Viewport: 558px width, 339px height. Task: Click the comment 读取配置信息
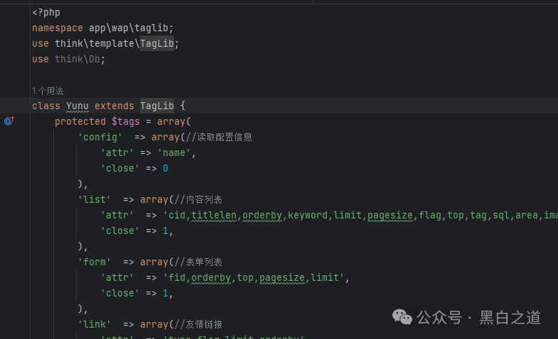[224, 137]
